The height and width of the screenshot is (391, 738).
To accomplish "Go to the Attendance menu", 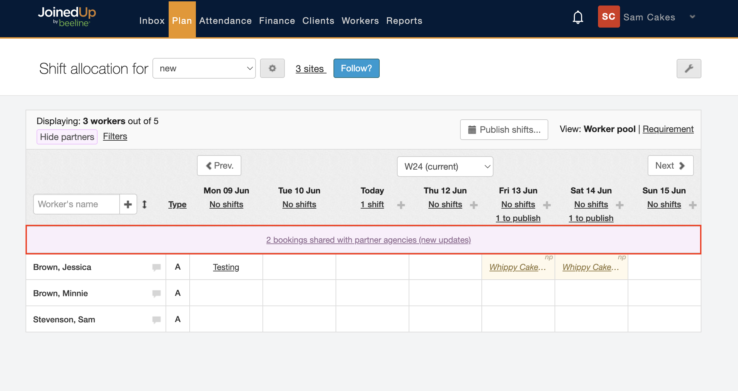I will [225, 21].
